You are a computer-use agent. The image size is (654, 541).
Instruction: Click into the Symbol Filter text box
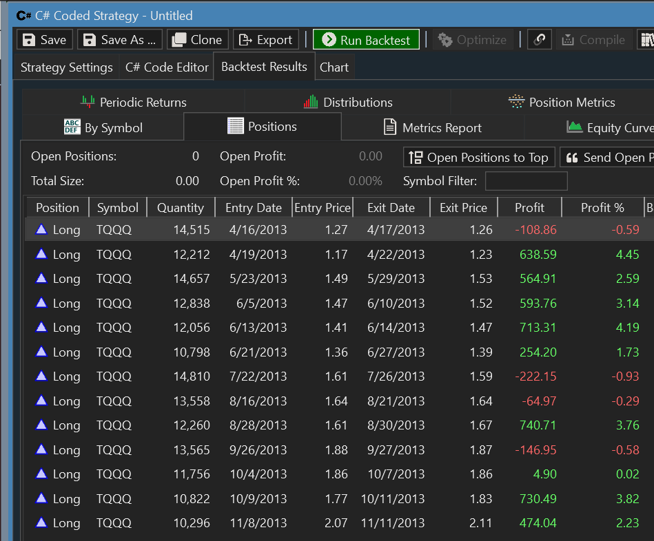pos(527,182)
